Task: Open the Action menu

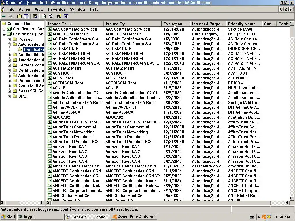Action: pyautogui.click(x=24, y=9)
